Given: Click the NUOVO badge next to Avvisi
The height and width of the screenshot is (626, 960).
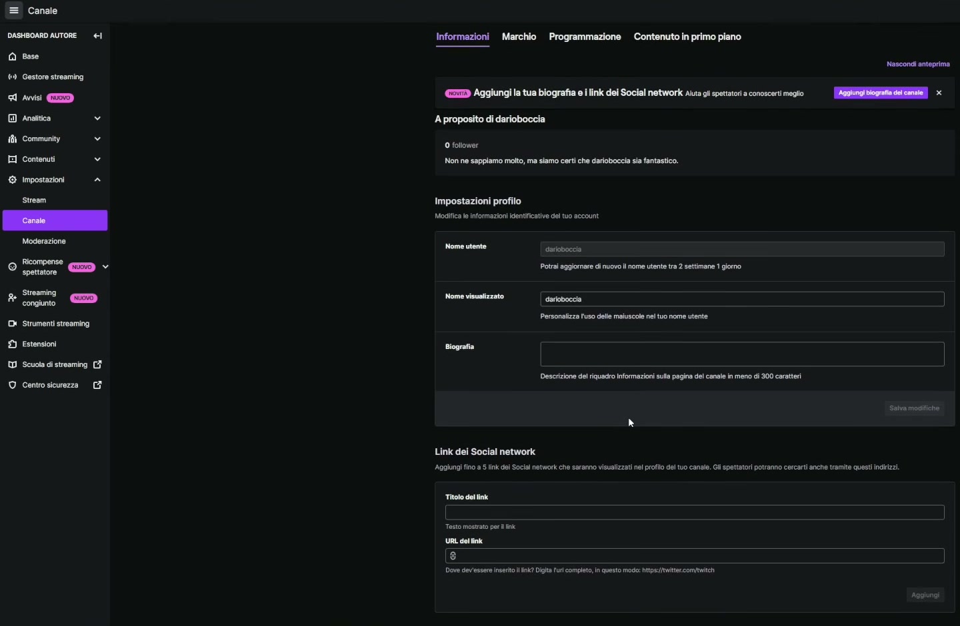Looking at the screenshot, I should click(x=60, y=98).
